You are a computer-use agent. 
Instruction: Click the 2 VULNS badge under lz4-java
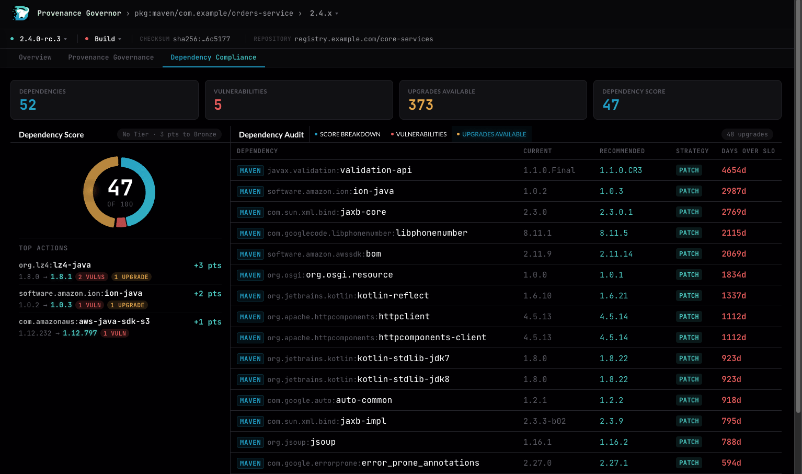(92, 277)
